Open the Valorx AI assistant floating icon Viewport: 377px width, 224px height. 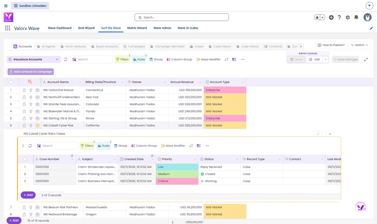click(361, 207)
